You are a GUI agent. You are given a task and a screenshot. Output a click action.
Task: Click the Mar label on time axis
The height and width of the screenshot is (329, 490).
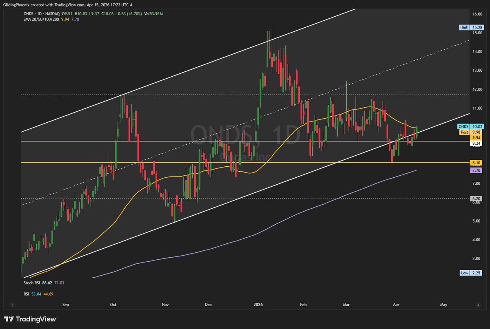(347, 305)
